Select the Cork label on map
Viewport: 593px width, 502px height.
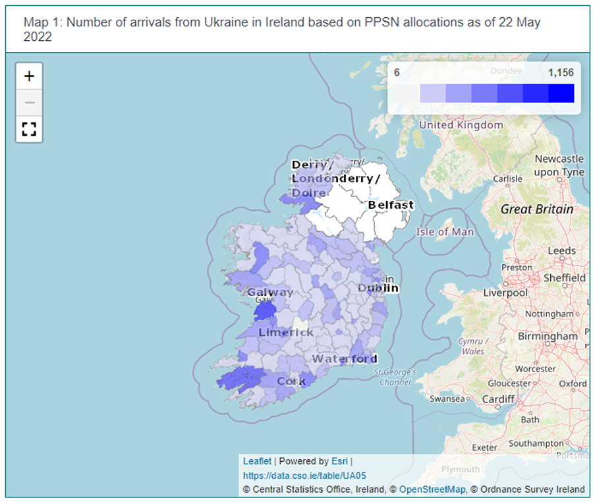coord(291,381)
